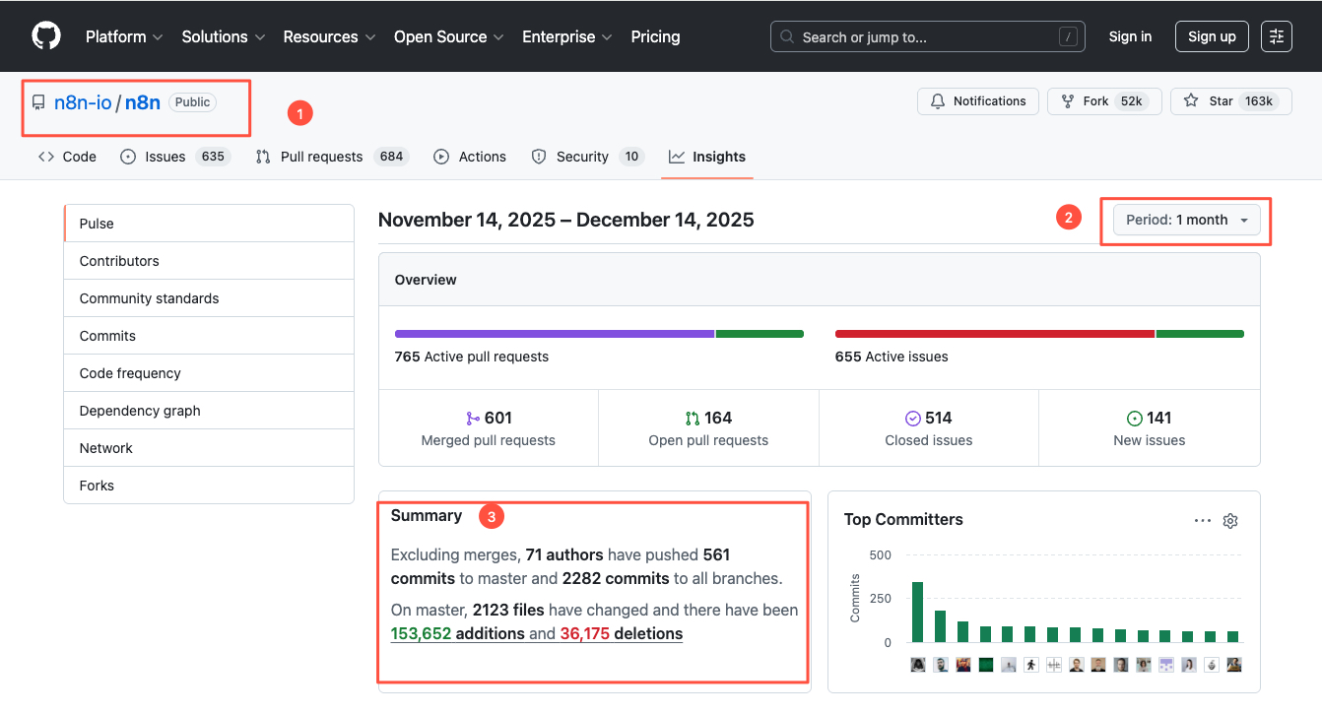
Task: Open the Issues tab
Action: point(174,157)
